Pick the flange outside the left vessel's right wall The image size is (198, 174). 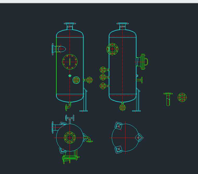click(x=89, y=80)
